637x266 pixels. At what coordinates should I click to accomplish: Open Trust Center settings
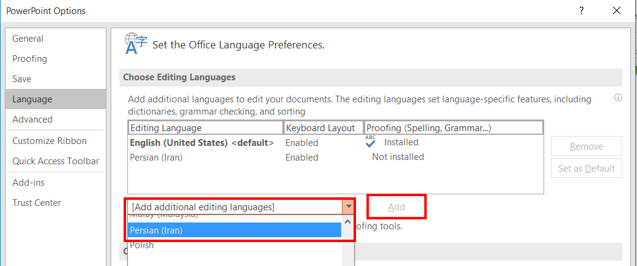coord(36,203)
